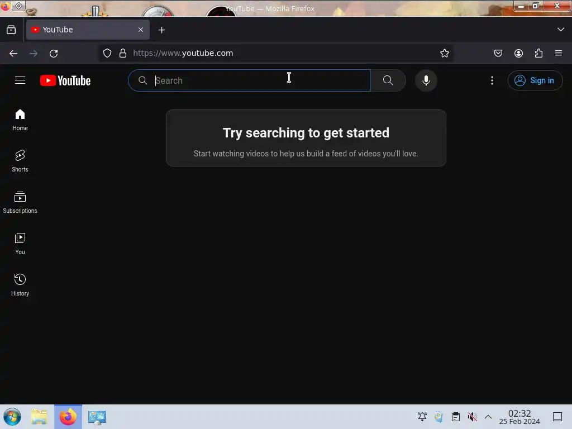Open a new tab
The image size is (572, 429).
click(161, 30)
